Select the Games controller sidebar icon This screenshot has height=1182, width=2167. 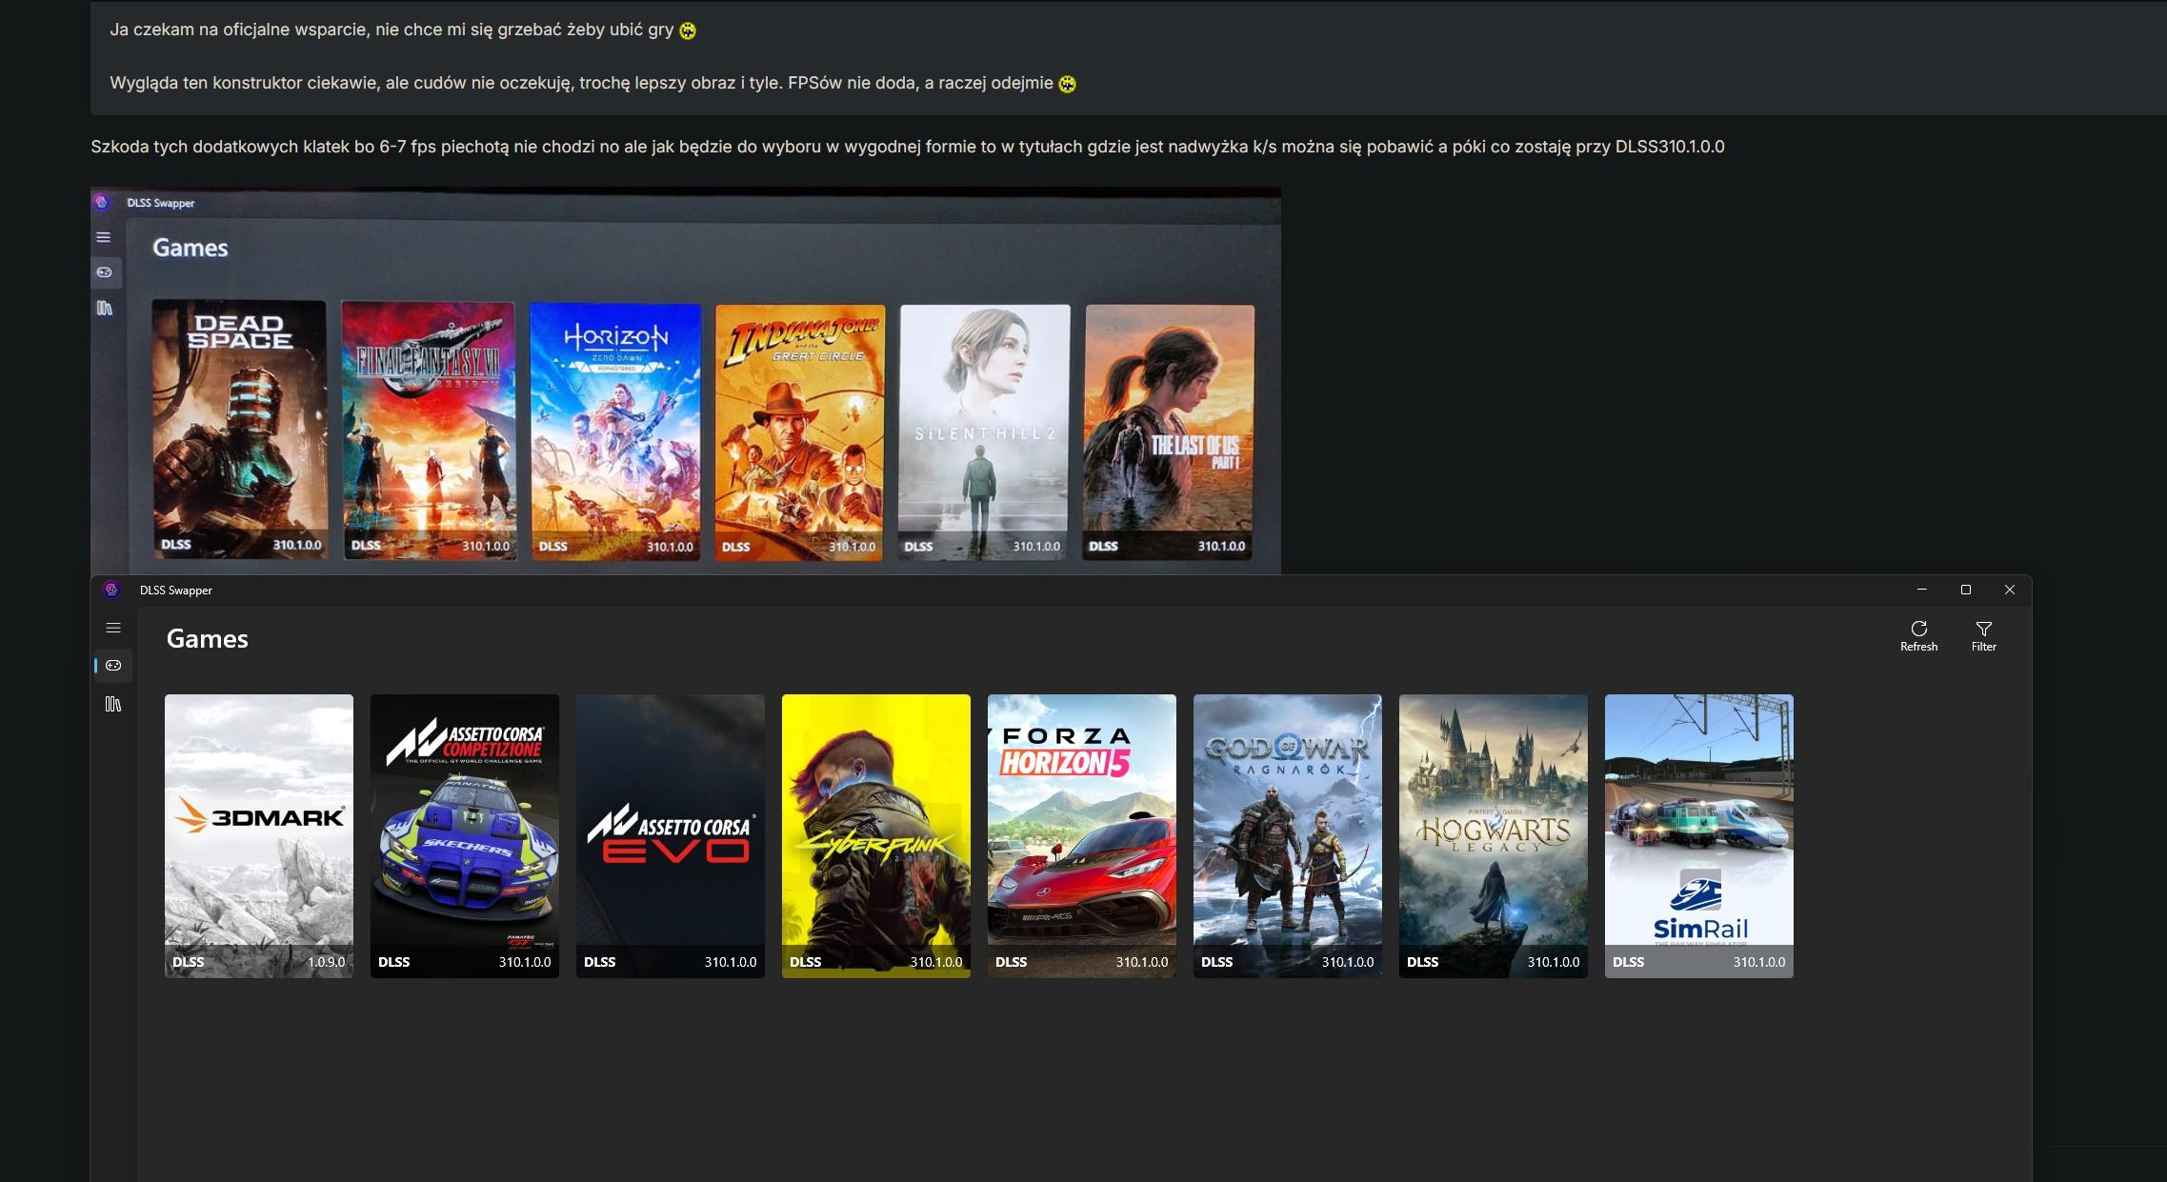tap(113, 666)
